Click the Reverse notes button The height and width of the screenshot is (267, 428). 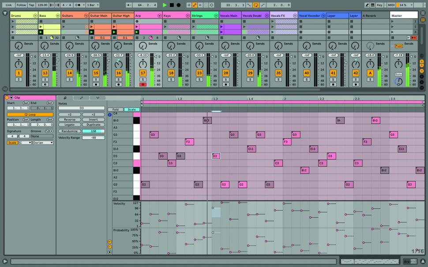pos(69,119)
